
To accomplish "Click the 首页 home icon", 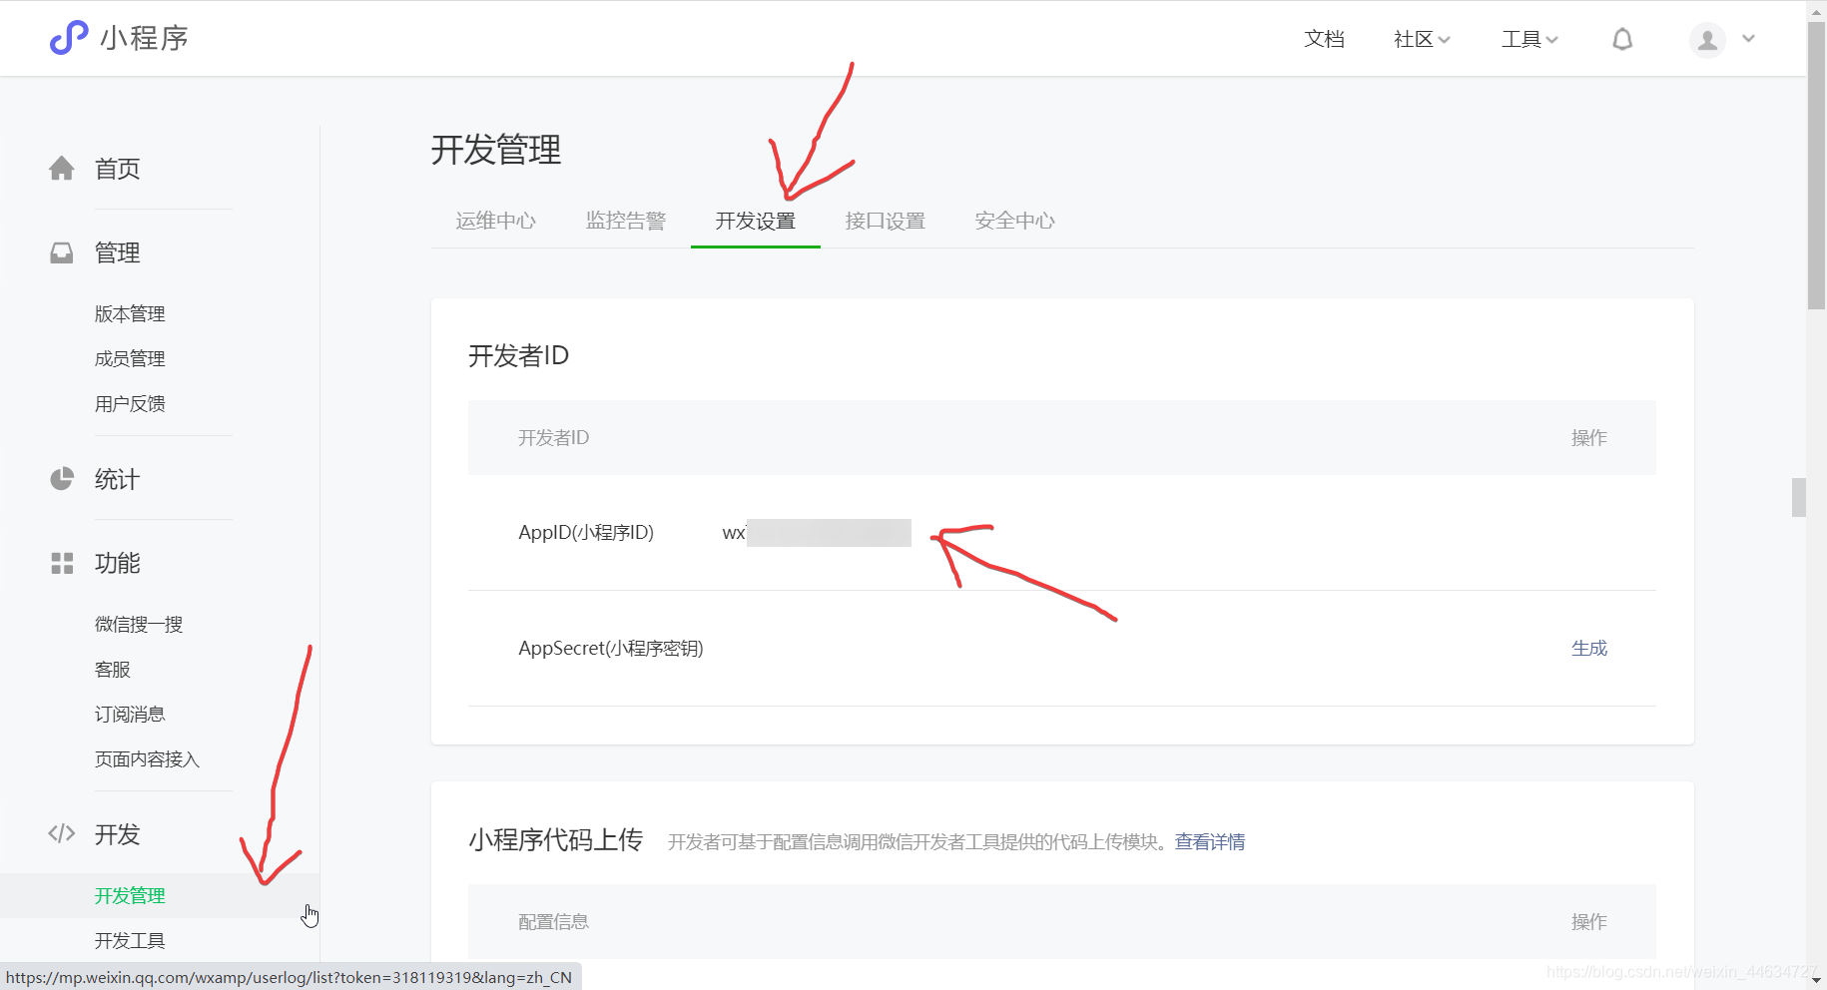I will point(62,169).
